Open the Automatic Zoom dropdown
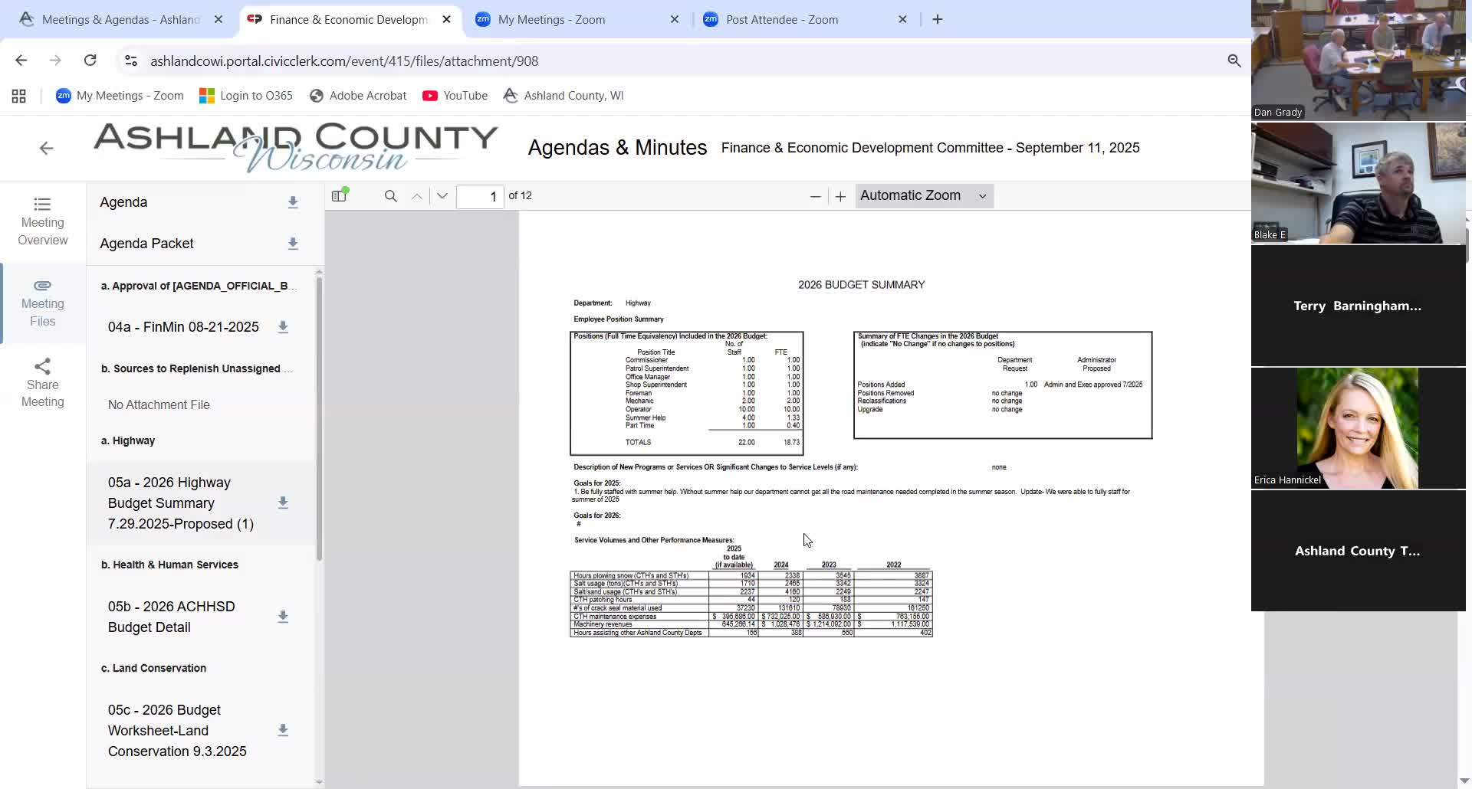The height and width of the screenshot is (789, 1472). pos(924,196)
